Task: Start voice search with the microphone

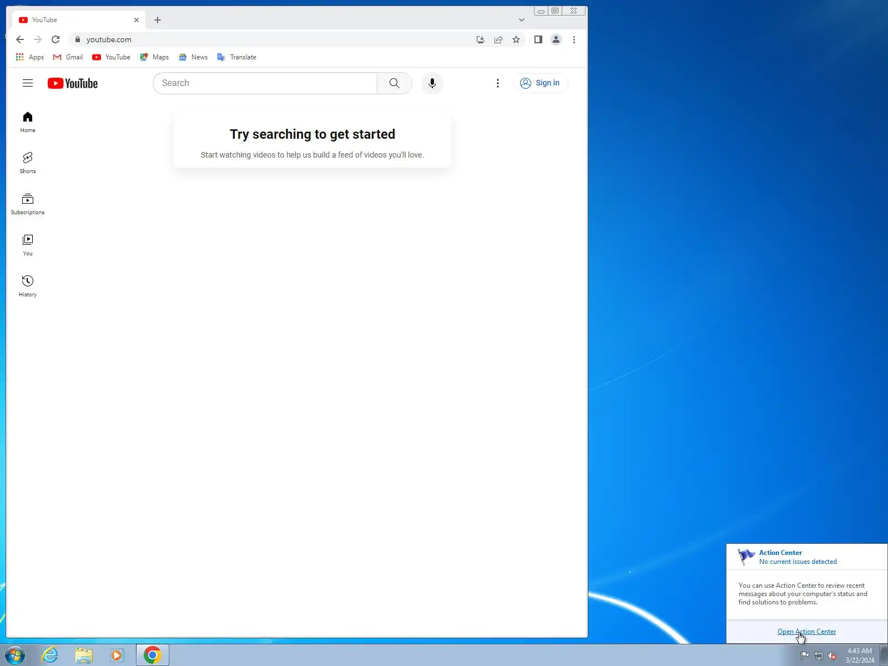Action: tap(432, 83)
